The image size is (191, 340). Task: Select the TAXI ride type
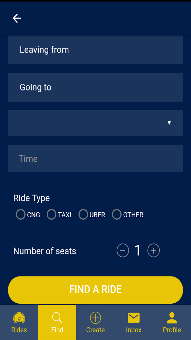coord(52,215)
